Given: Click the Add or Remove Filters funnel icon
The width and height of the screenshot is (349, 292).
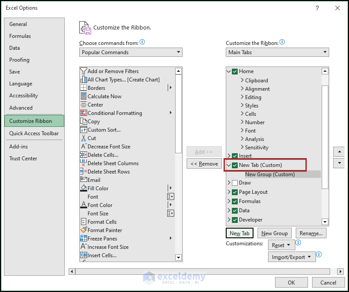Looking at the screenshot, I should pyautogui.click(x=84, y=71).
